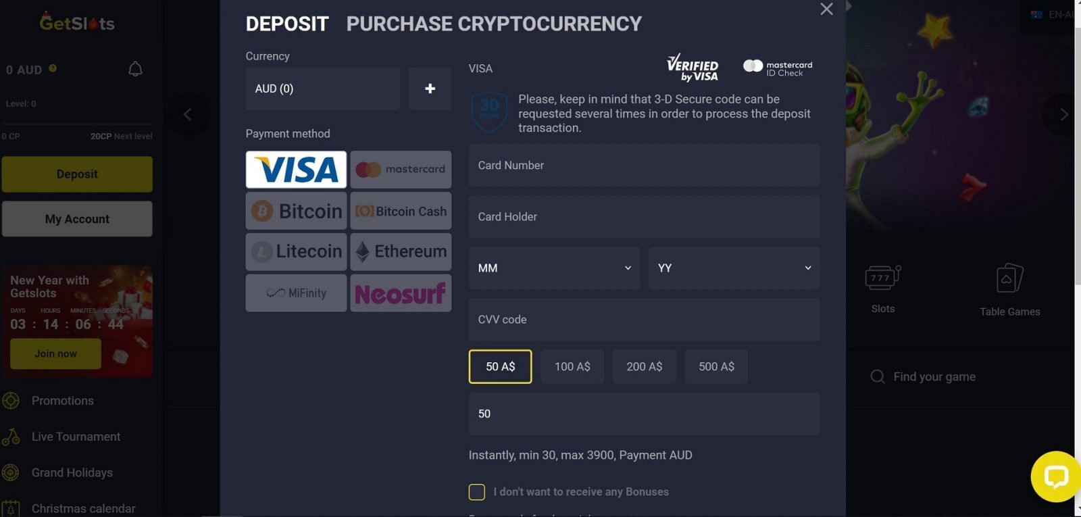Switch to Purchase Cryptocurrency tab
The width and height of the screenshot is (1081, 517).
(494, 24)
